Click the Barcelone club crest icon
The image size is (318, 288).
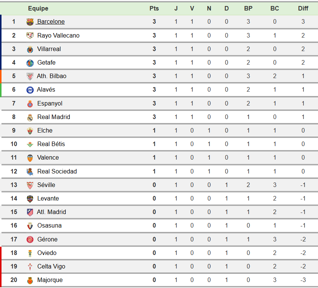coord(30,22)
